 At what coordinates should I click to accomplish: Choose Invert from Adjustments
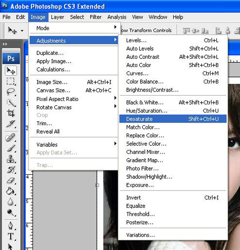(173, 198)
